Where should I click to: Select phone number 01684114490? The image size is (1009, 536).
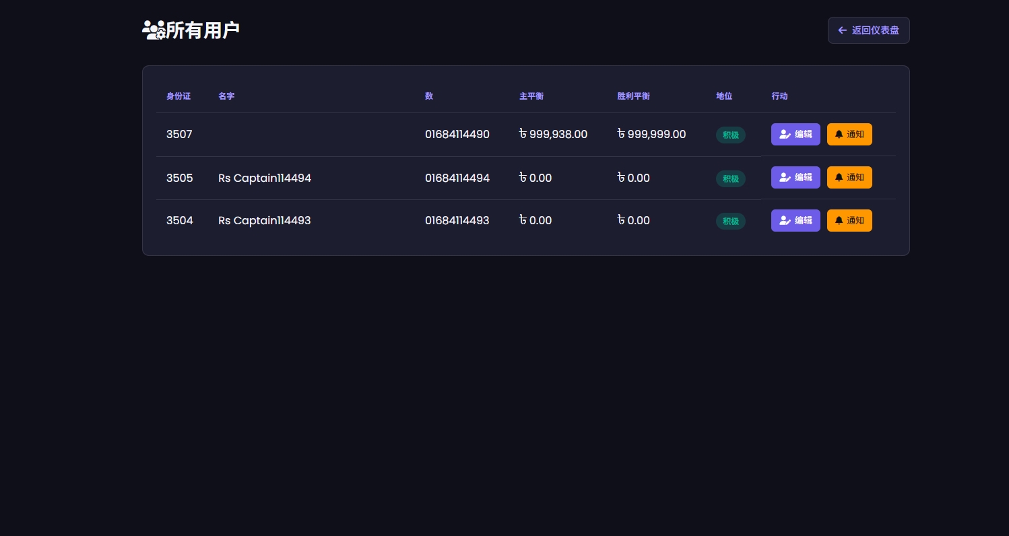(x=457, y=135)
